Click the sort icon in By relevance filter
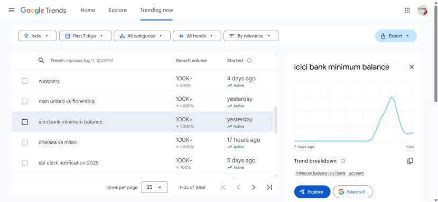Screen dimensions: 438x202 click(x=232, y=36)
